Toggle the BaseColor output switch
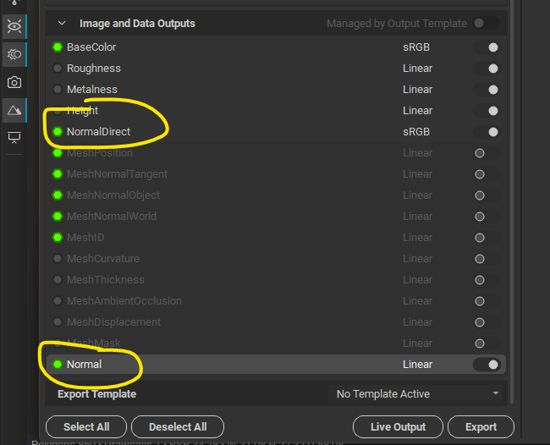Image resolution: width=550 pixels, height=445 pixels. 487,47
